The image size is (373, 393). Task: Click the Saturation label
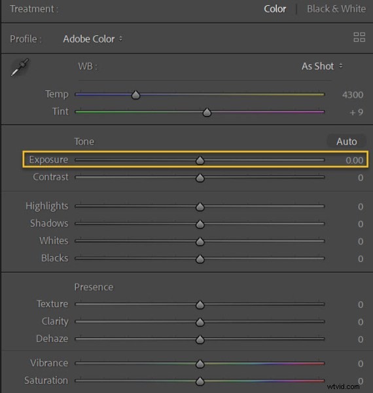pos(46,381)
